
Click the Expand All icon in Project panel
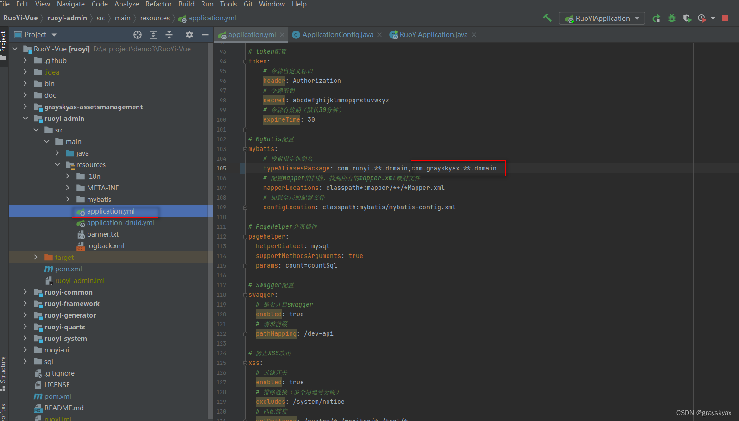coord(153,35)
